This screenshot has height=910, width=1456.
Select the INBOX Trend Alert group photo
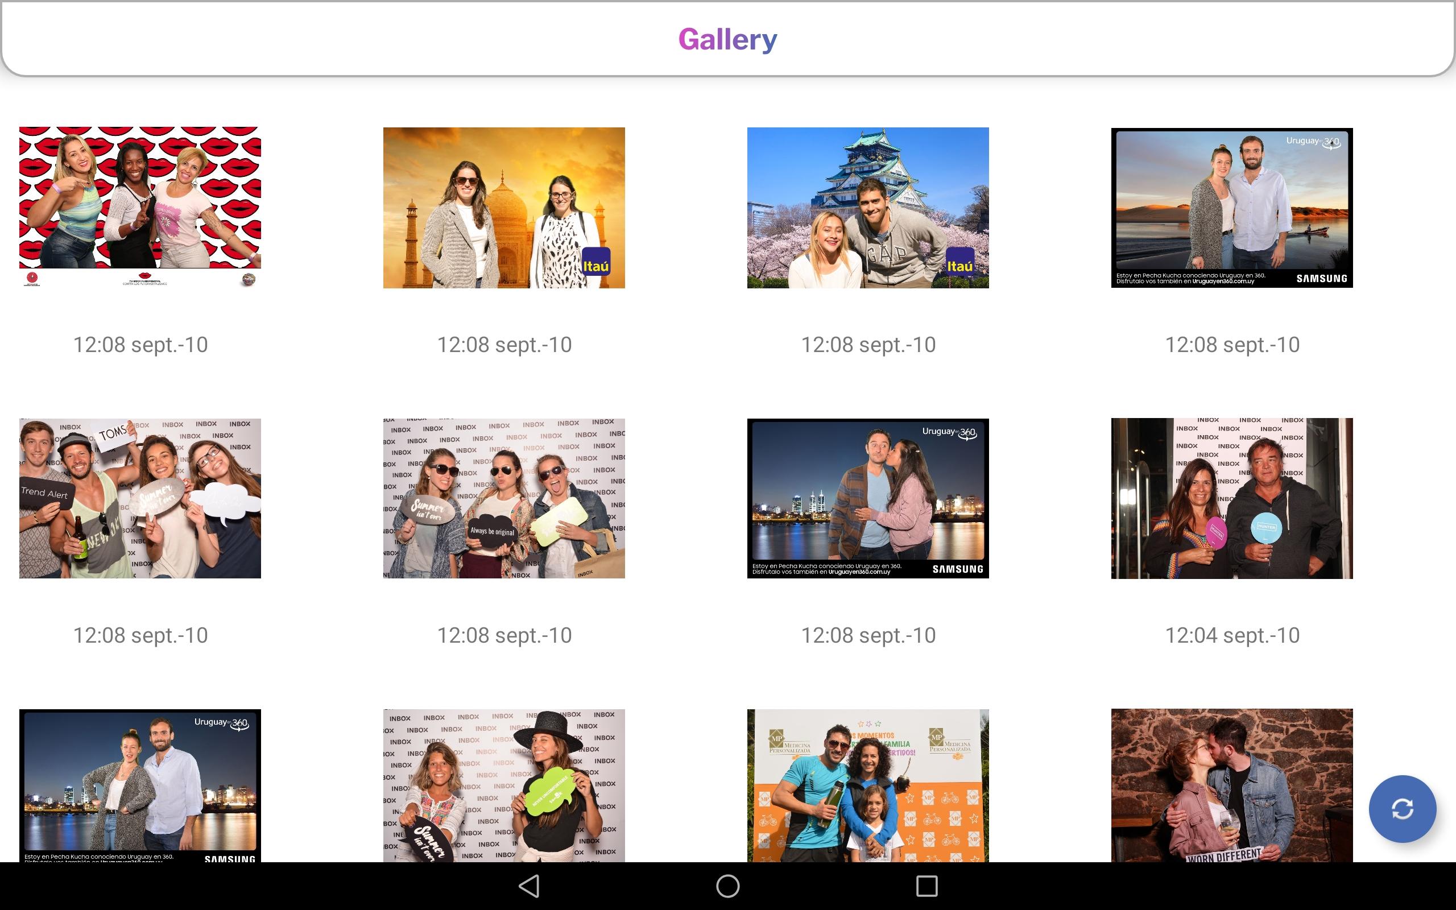click(x=139, y=498)
